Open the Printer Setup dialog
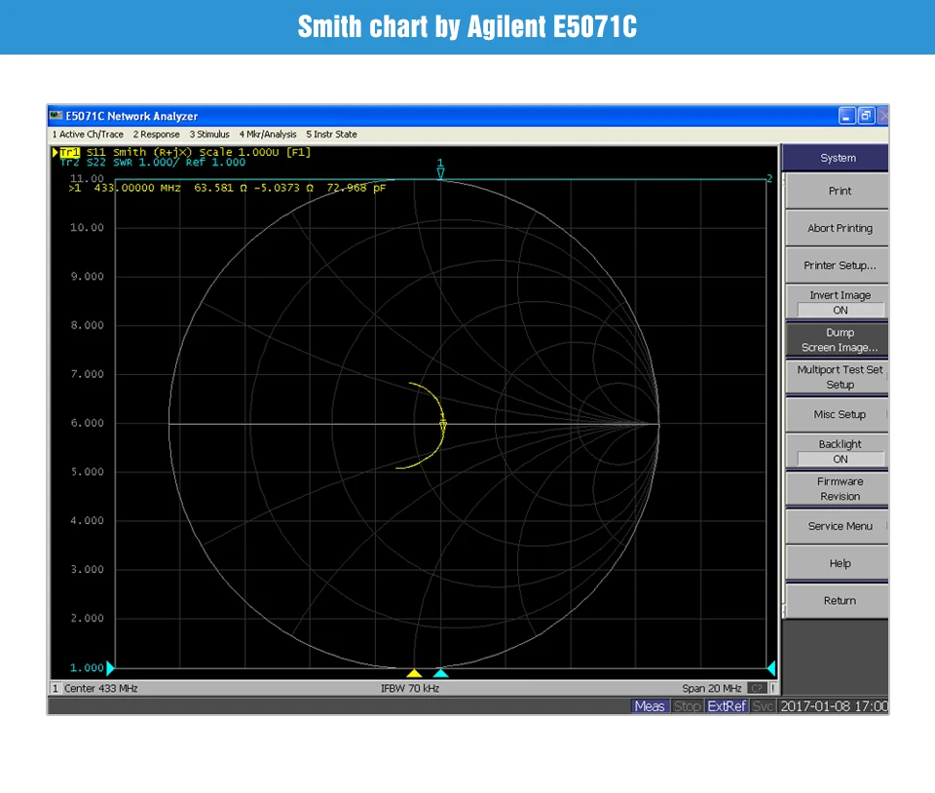Image resolution: width=935 pixels, height=793 pixels. (x=839, y=265)
